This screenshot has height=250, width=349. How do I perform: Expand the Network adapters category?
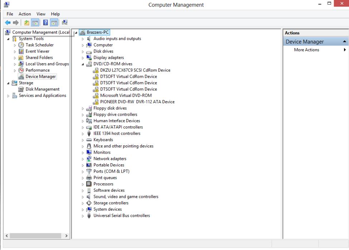[83, 159]
